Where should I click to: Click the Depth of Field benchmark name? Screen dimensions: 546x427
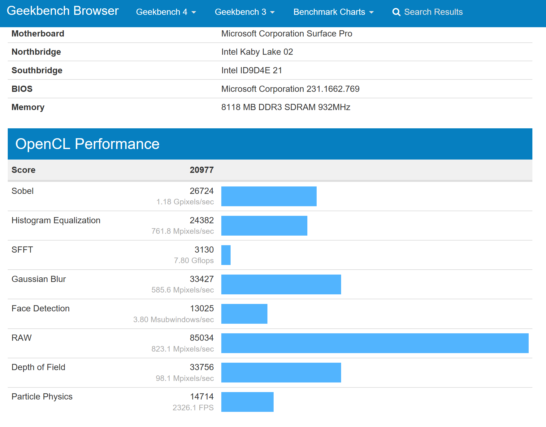[38, 367]
